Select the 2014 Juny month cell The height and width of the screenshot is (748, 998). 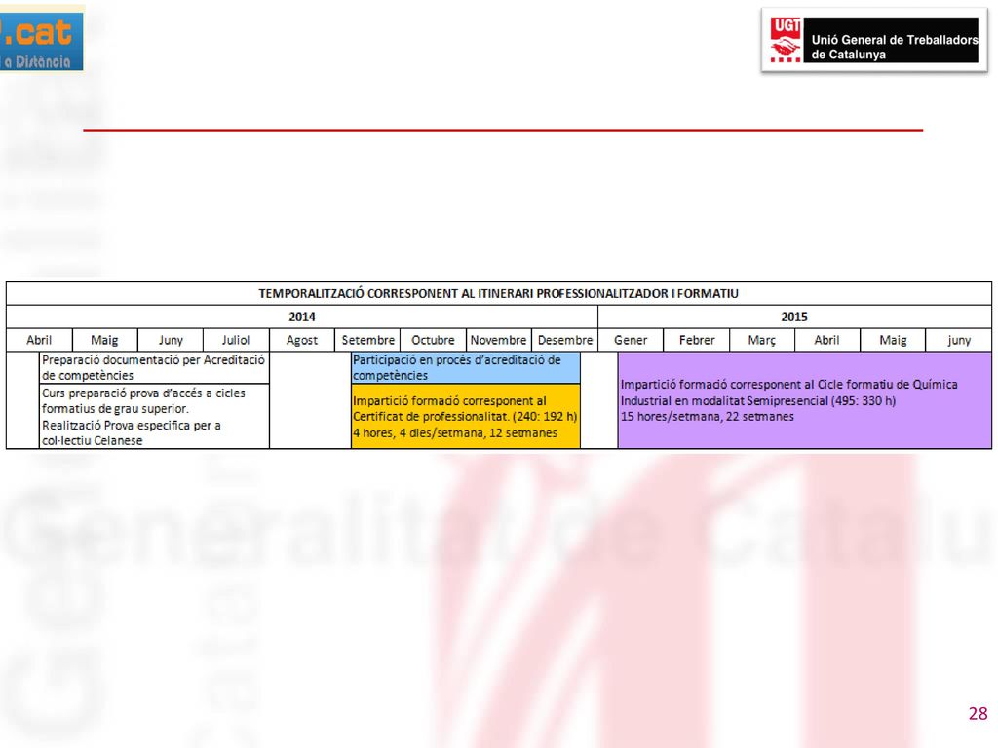click(171, 340)
